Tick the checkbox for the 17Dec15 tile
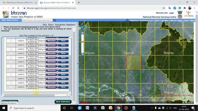This screenshot has width=198, height=111. tap(11, 58)
